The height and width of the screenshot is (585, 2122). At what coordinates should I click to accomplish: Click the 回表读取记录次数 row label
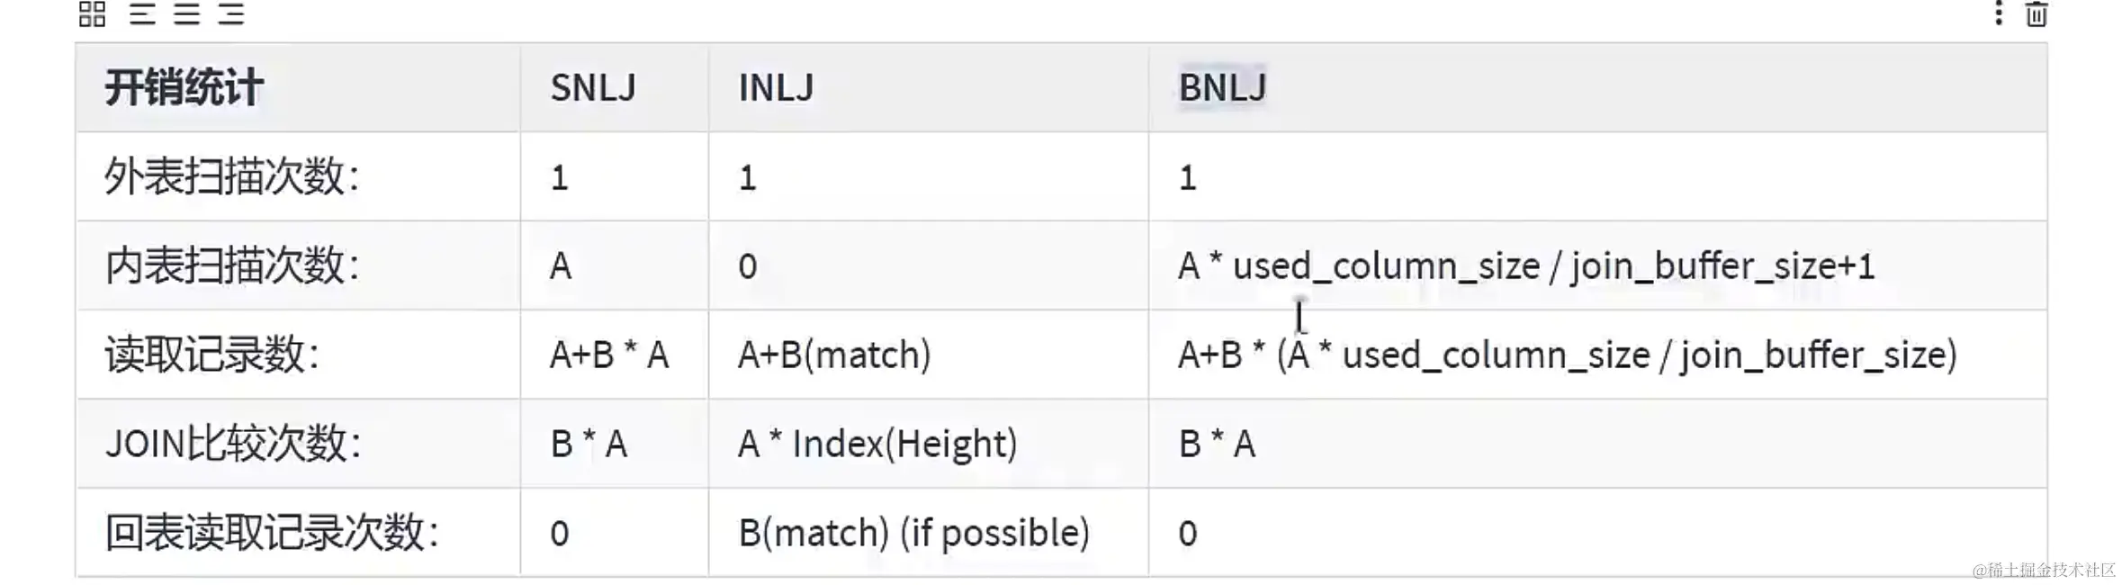[272, 533]
